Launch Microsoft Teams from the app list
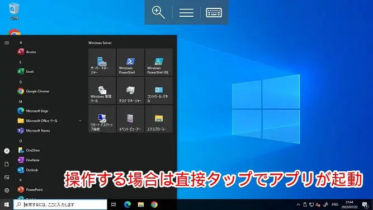373x210 pixels. tap(50, 130)
